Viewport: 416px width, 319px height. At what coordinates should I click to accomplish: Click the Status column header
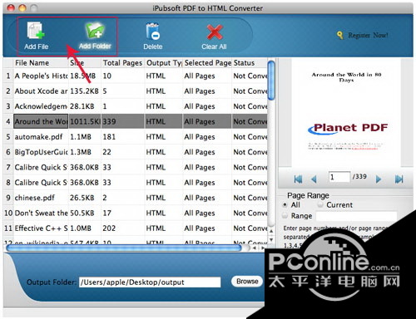[x=250, y=63]
